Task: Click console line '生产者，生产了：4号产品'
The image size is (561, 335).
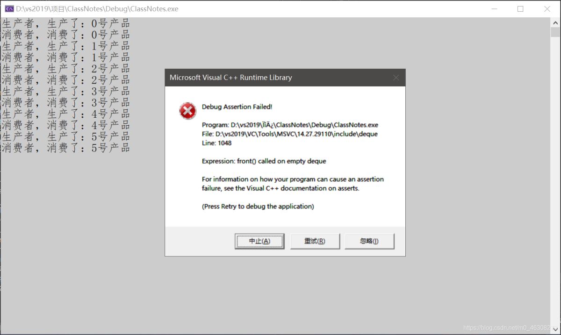Action: pyautogui.click(x=65, y=114)
